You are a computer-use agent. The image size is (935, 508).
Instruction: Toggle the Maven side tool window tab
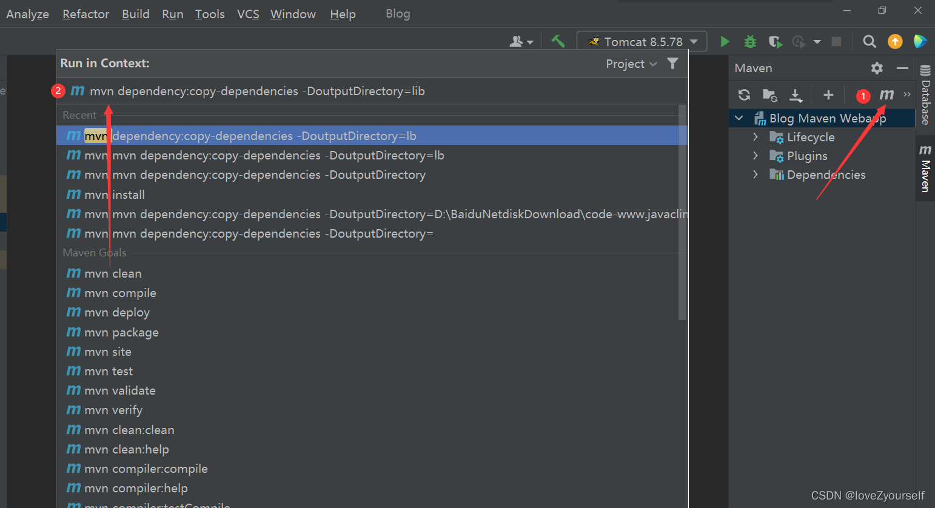click(x=925, y=169)
